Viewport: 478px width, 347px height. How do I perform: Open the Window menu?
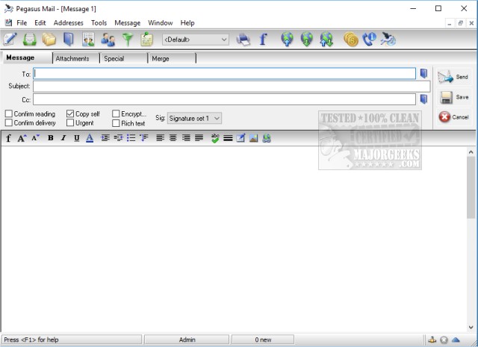click(x=161, y=23)
